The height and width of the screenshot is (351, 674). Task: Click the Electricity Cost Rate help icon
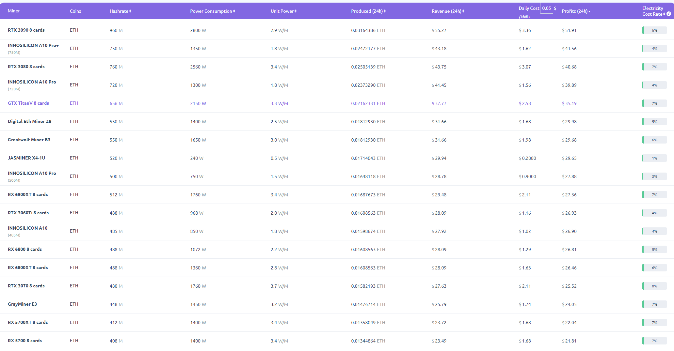tap(668, 14)
